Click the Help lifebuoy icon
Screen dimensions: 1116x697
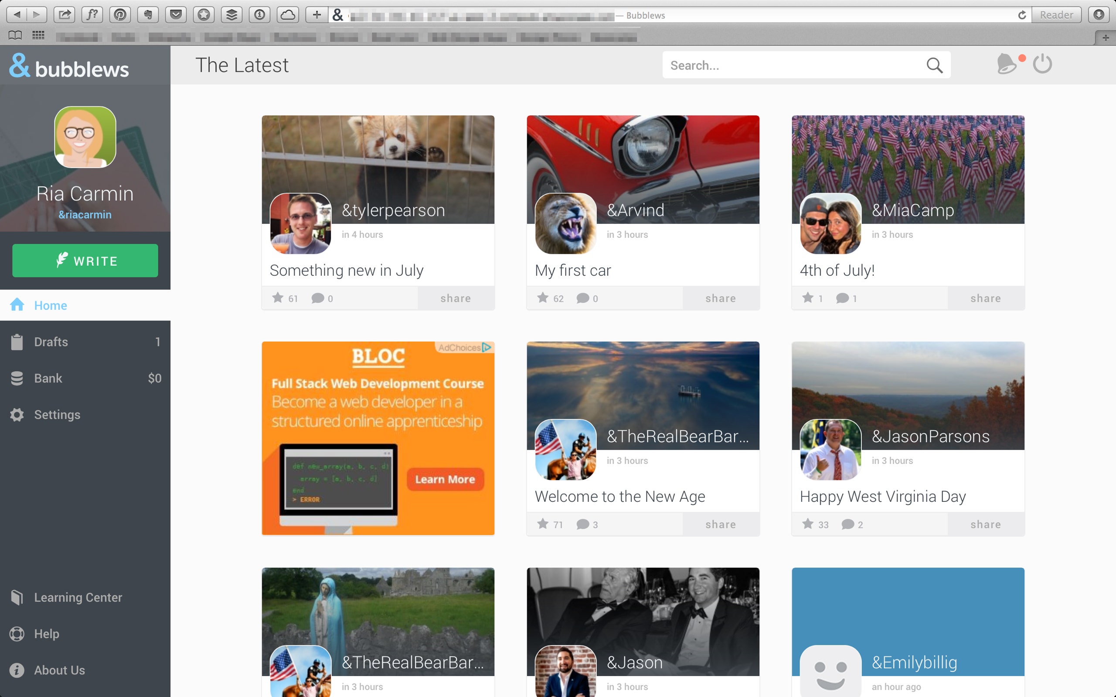click(17, 633)
